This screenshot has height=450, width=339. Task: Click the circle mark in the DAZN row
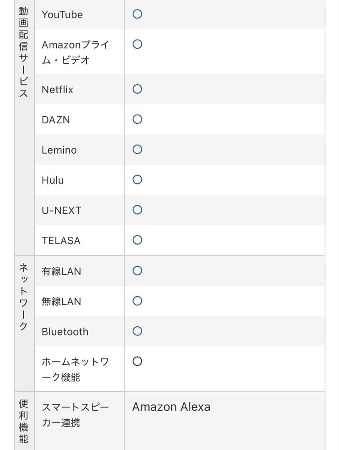click(x=137, y=119)
